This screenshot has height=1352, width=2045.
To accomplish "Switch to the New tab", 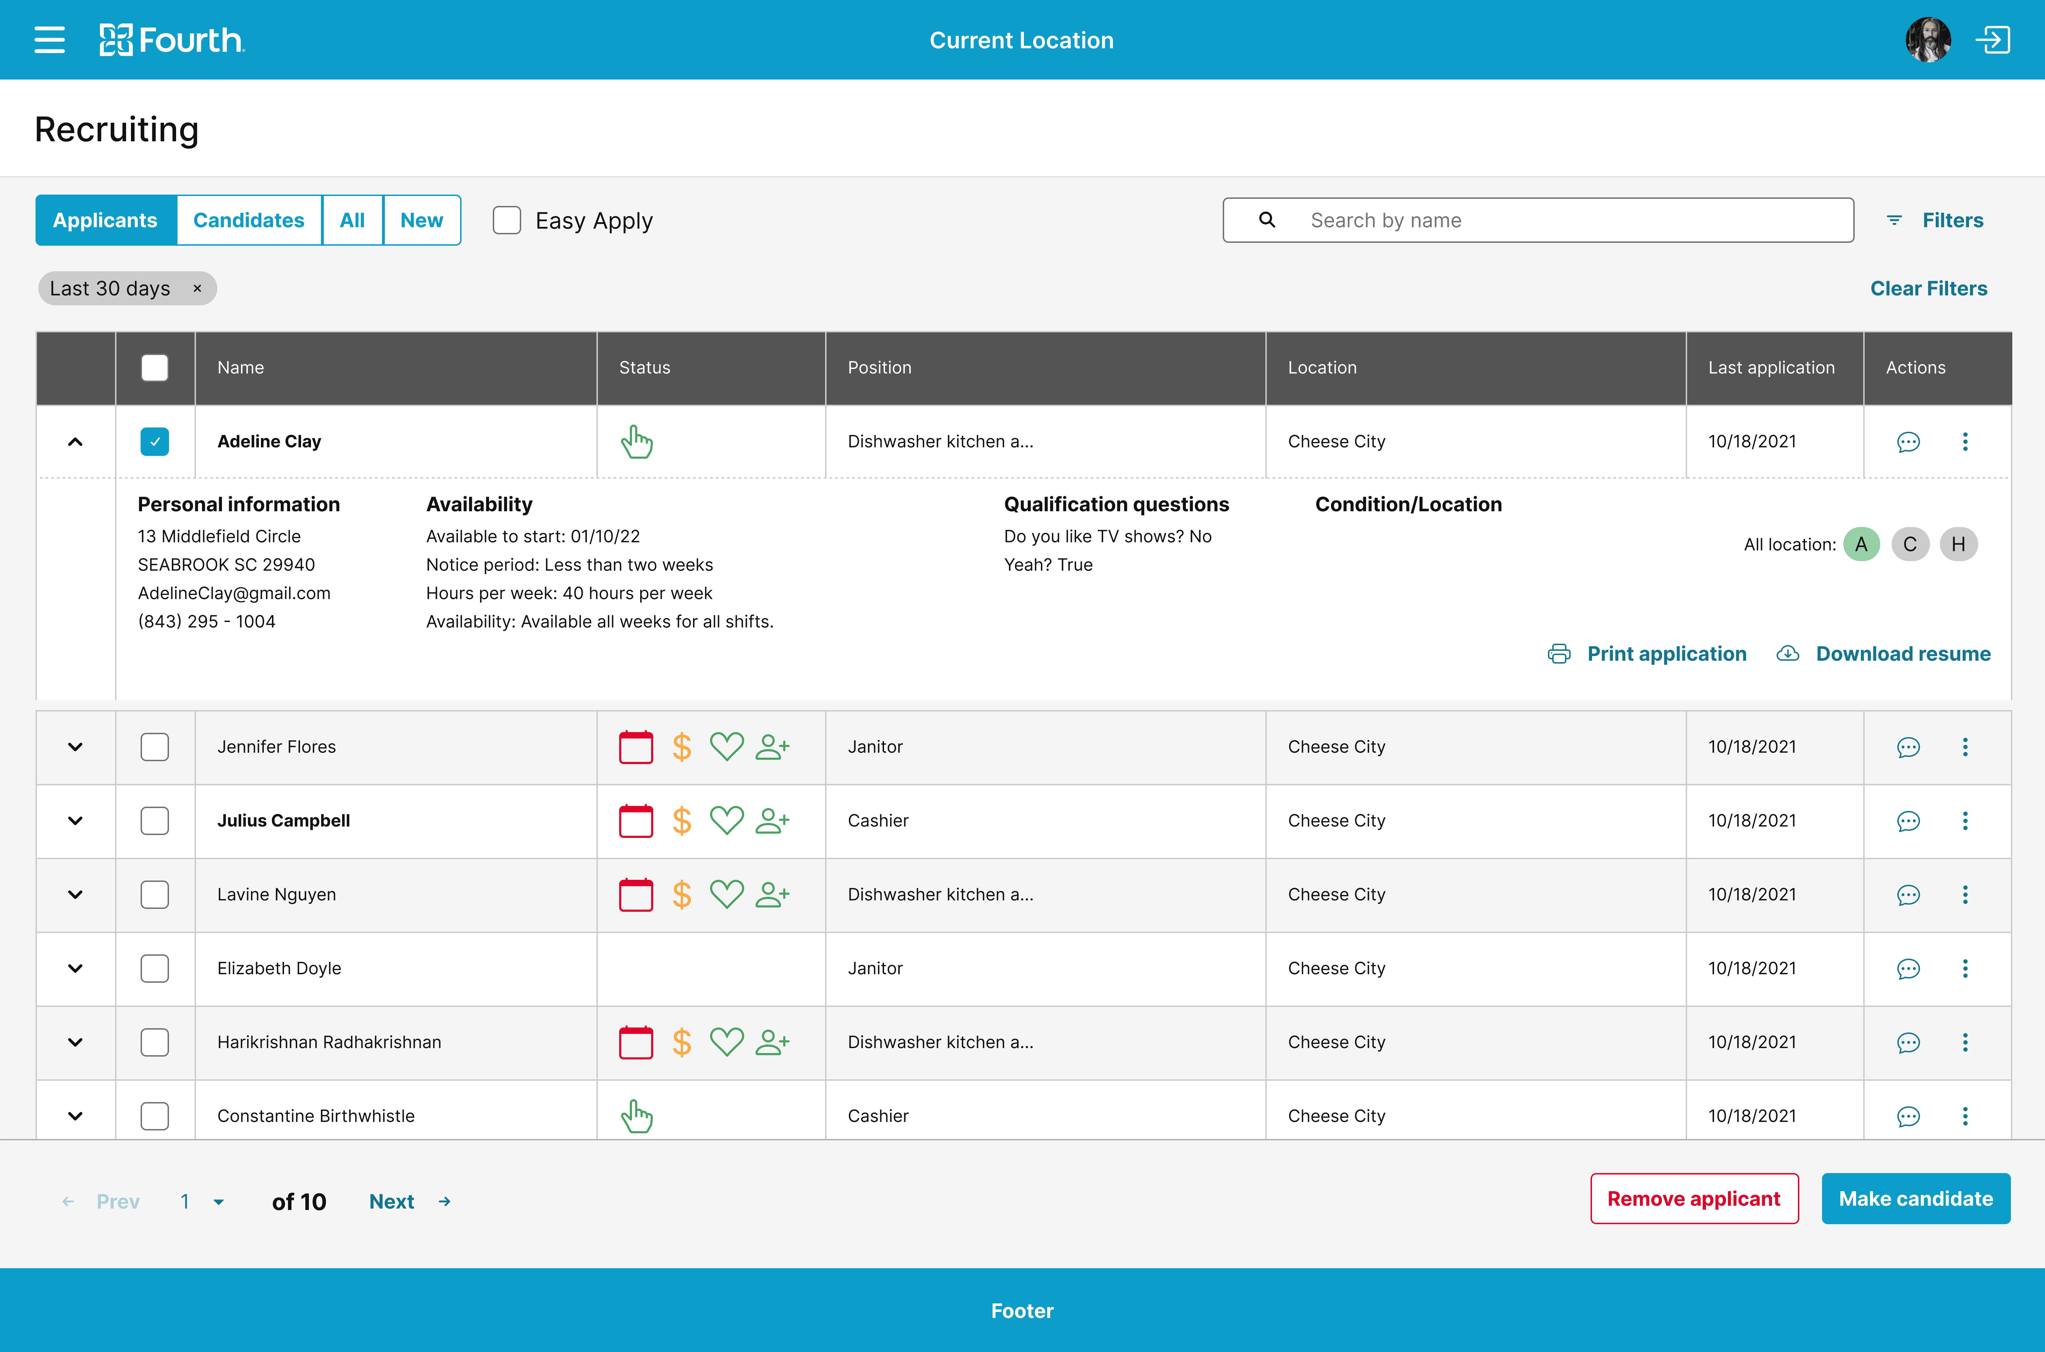I will tap(421, 221).
